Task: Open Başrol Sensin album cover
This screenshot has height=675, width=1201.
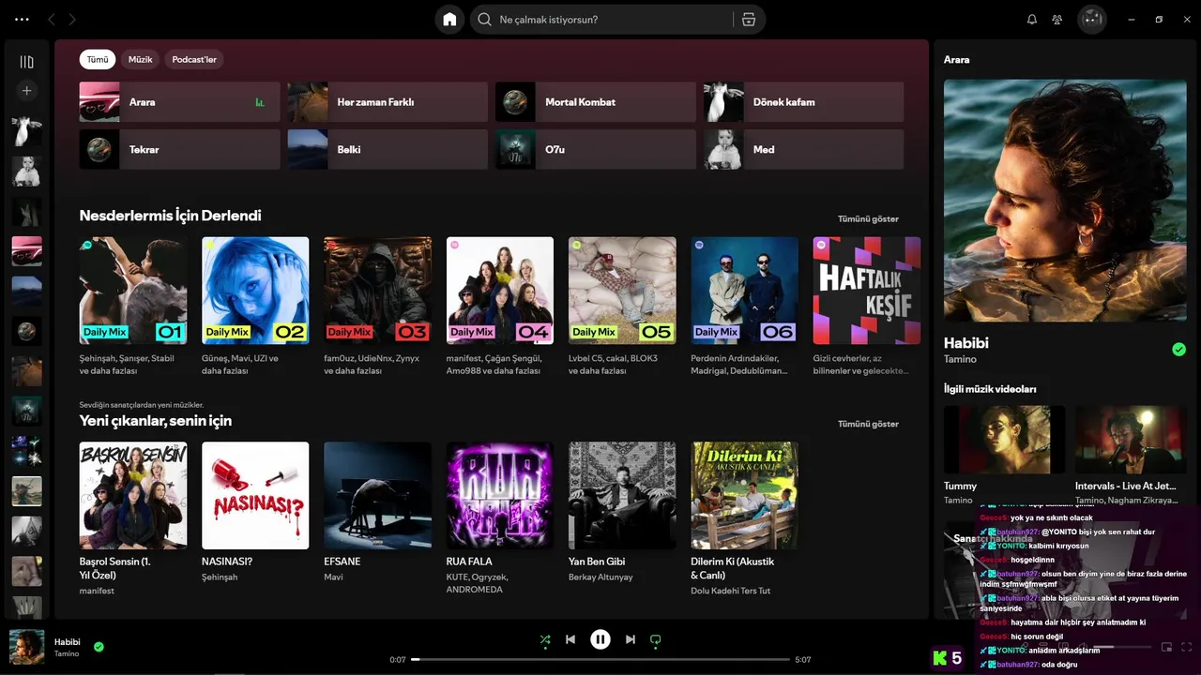Action: tap(133, 495)
